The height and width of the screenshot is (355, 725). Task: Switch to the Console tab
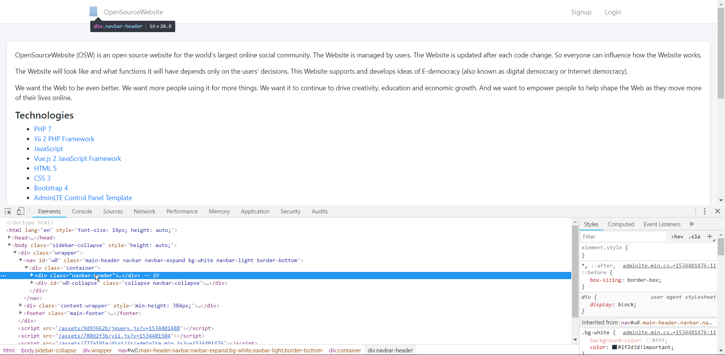click(82, 211)
